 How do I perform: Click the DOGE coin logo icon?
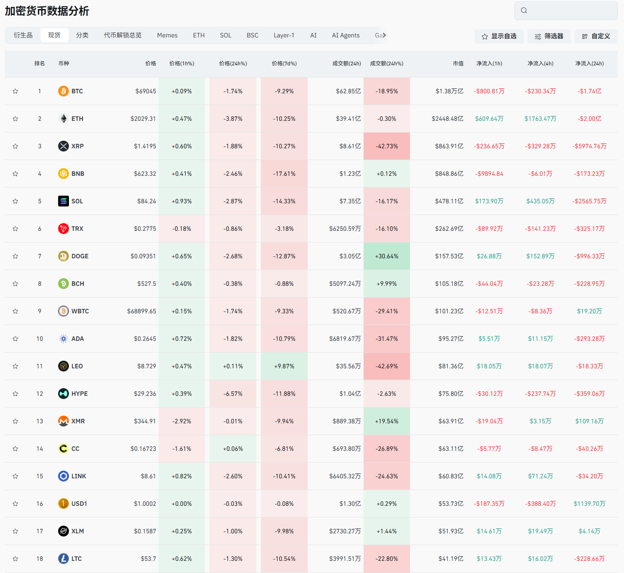64,256
